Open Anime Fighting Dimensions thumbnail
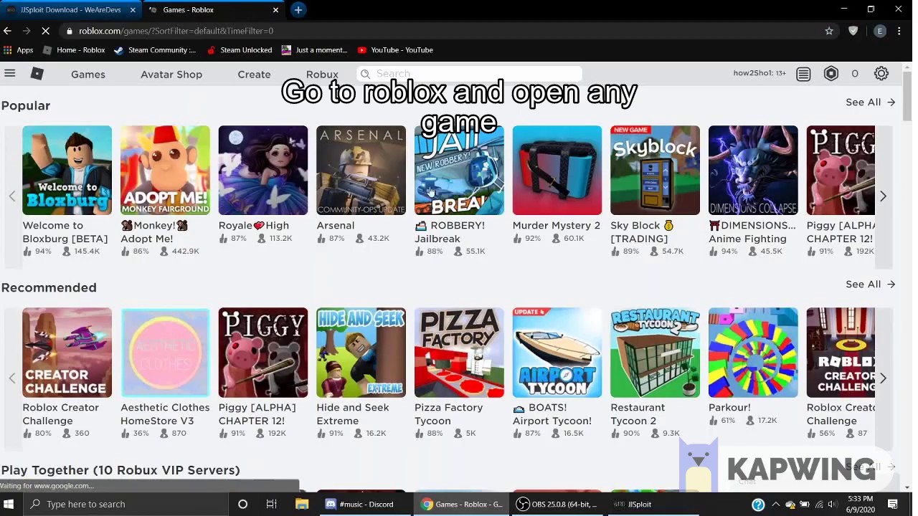918x516 pixels. coord(753,170)
